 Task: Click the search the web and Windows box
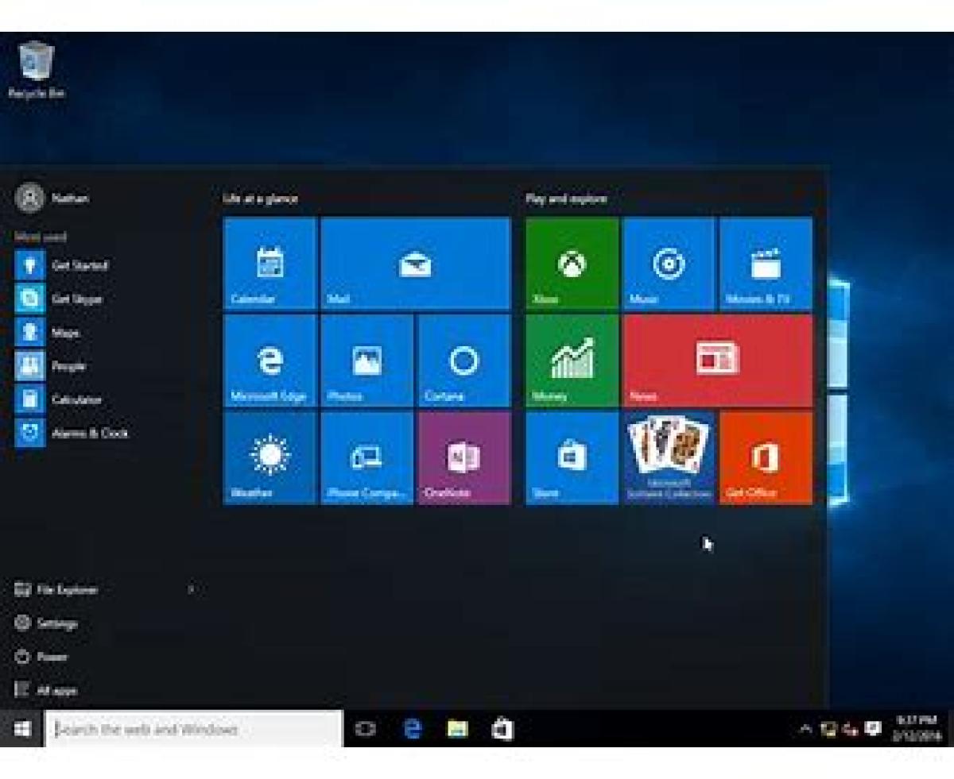point(195,729)
